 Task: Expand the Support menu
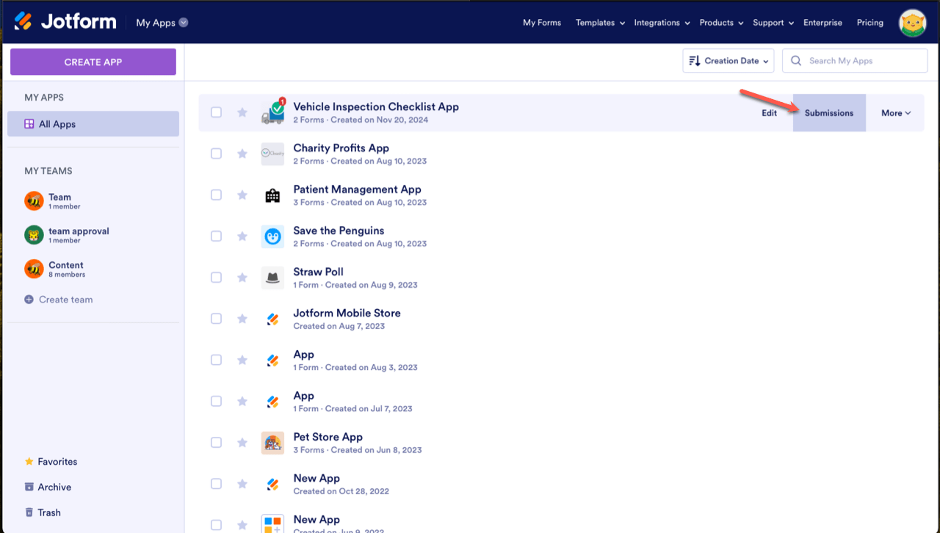773,23
